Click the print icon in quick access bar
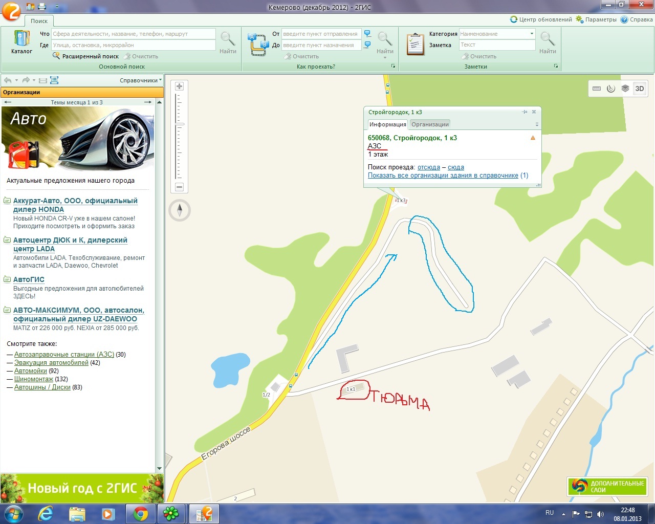 [42, 7]
